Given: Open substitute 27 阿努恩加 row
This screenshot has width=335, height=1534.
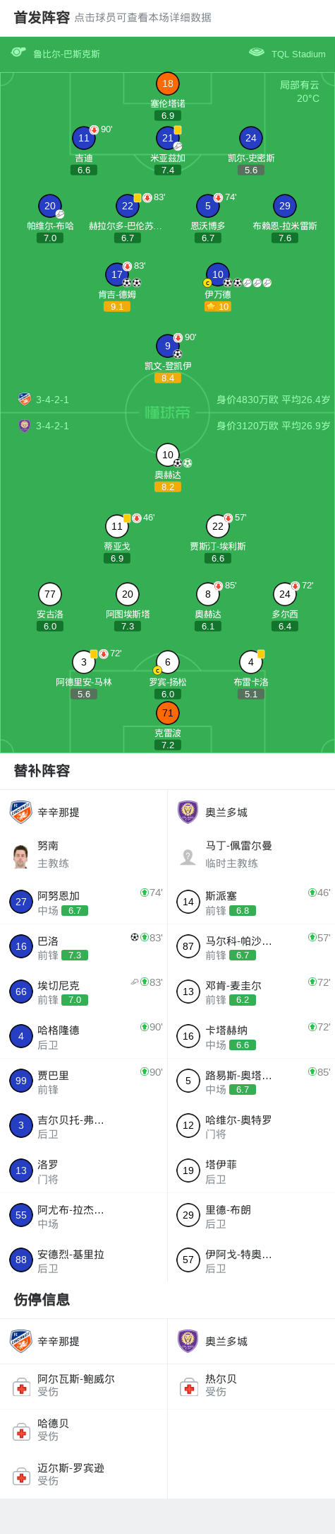Looking at the screenshot, I should [x=84, y=902].
